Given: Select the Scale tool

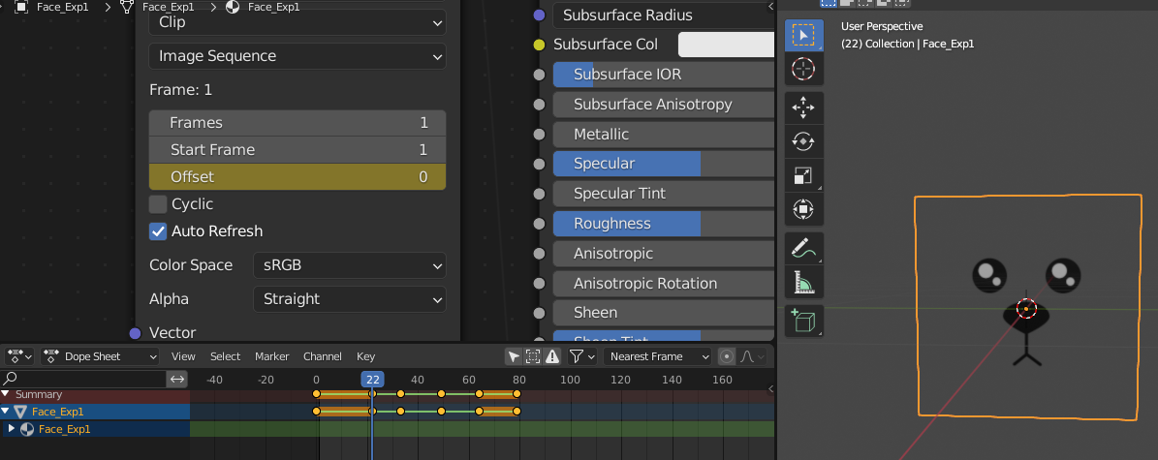Looking at the screenshot, I should (803, 175).
